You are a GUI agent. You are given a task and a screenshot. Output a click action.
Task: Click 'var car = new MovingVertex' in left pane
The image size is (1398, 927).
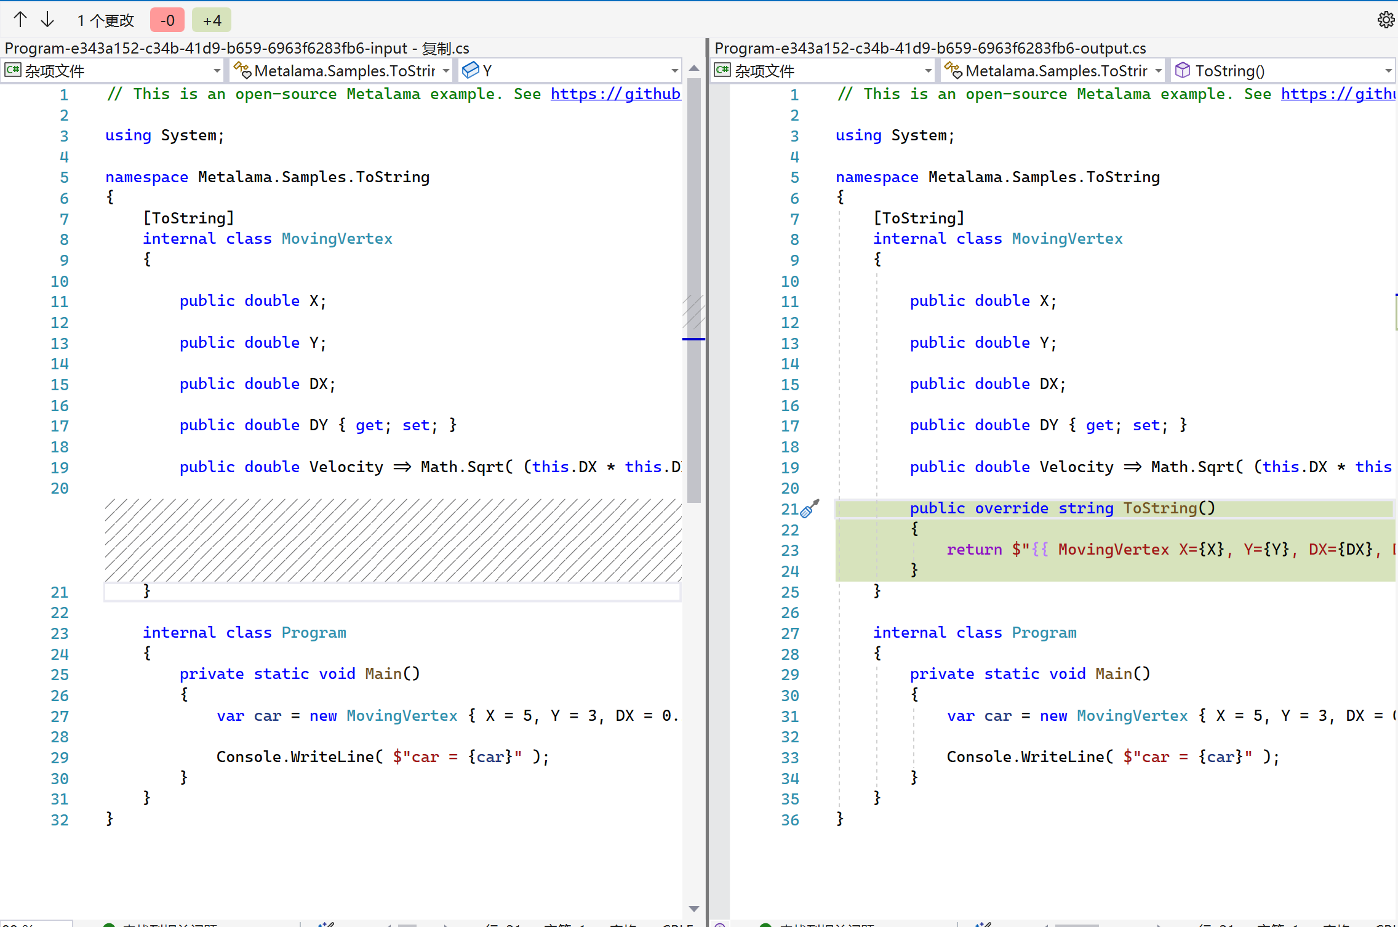(448, 716)
